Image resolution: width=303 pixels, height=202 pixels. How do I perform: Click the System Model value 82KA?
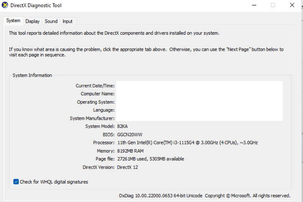pyautogui.click(x=122, y=126)
